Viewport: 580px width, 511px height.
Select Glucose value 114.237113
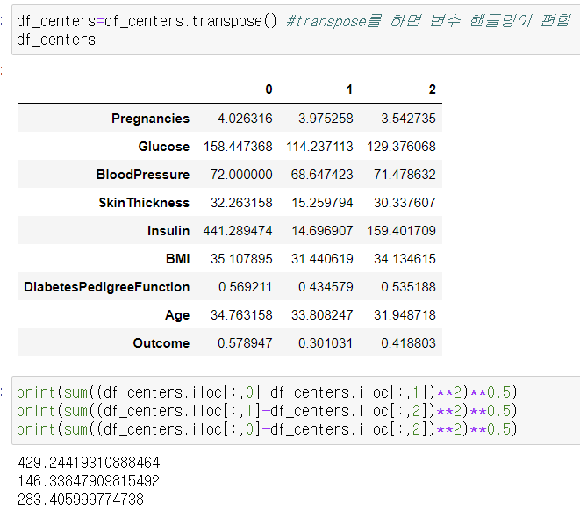tap(319, 147)
